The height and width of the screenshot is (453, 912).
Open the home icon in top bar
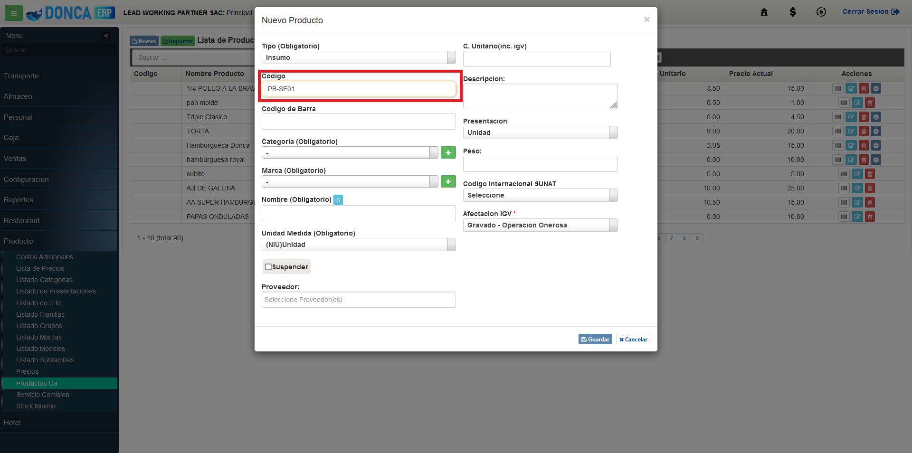pyautogui.click(x=764, y=12)
